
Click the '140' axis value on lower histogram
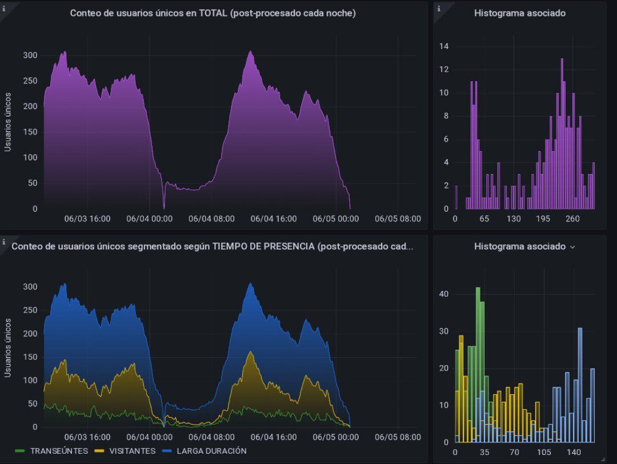coord(574,452)
